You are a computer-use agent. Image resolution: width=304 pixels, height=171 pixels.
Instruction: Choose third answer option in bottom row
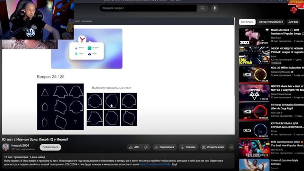point(129,118)
